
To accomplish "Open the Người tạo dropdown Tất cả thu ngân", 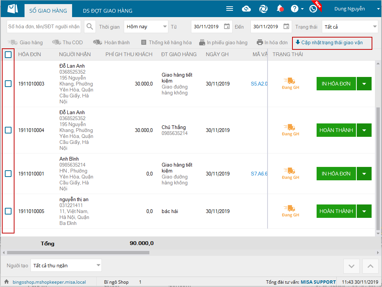I will (66, 265).
